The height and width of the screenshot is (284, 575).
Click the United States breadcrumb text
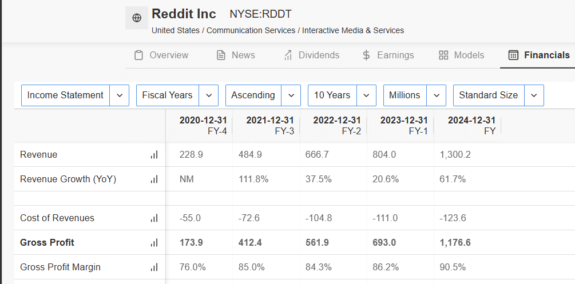[175, 30]
